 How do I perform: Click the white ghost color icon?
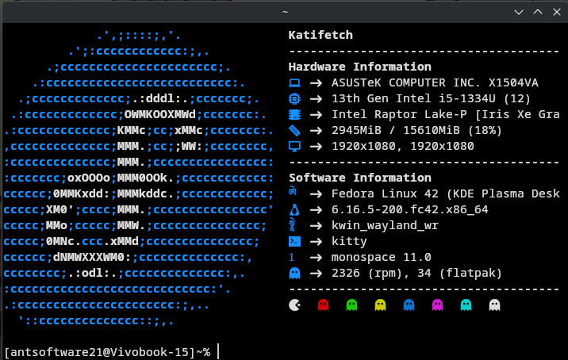coord(495,305)
